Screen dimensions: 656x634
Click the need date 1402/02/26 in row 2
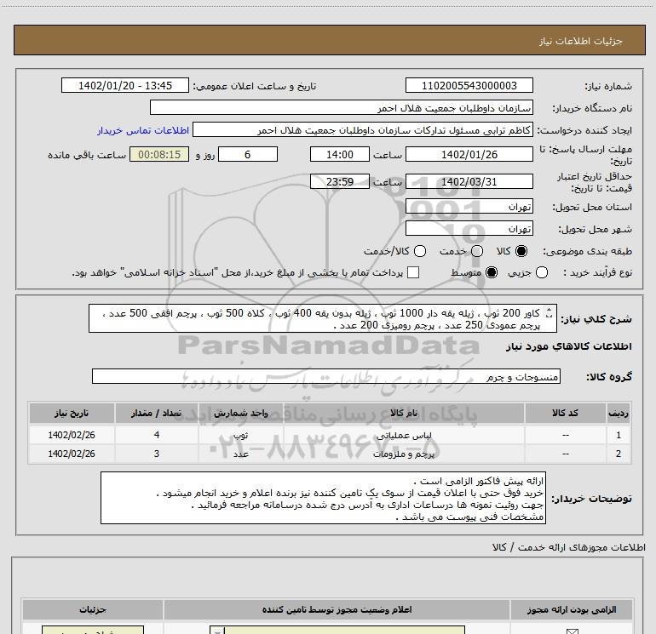72,454
